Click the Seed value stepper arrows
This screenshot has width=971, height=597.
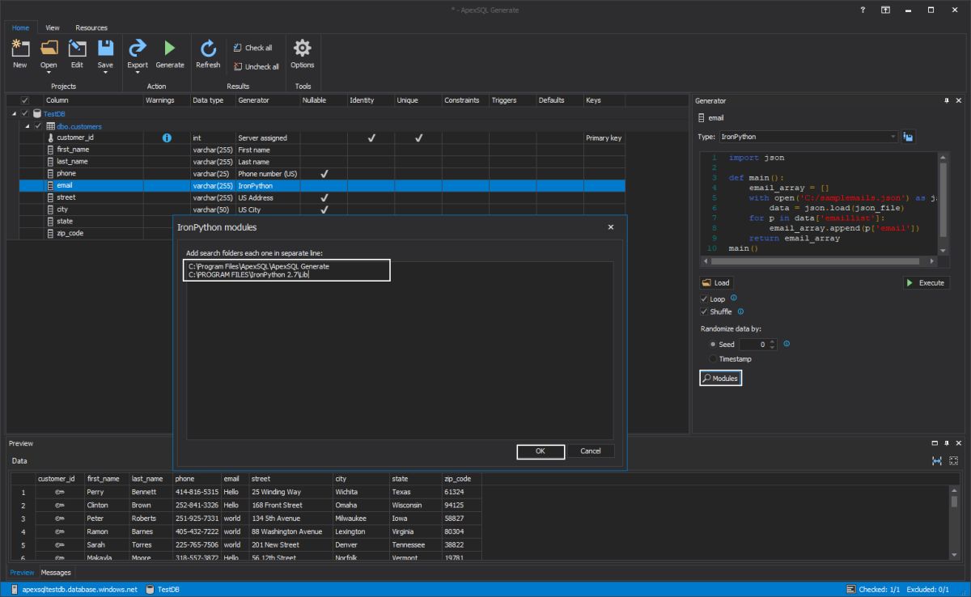[772, 345]
